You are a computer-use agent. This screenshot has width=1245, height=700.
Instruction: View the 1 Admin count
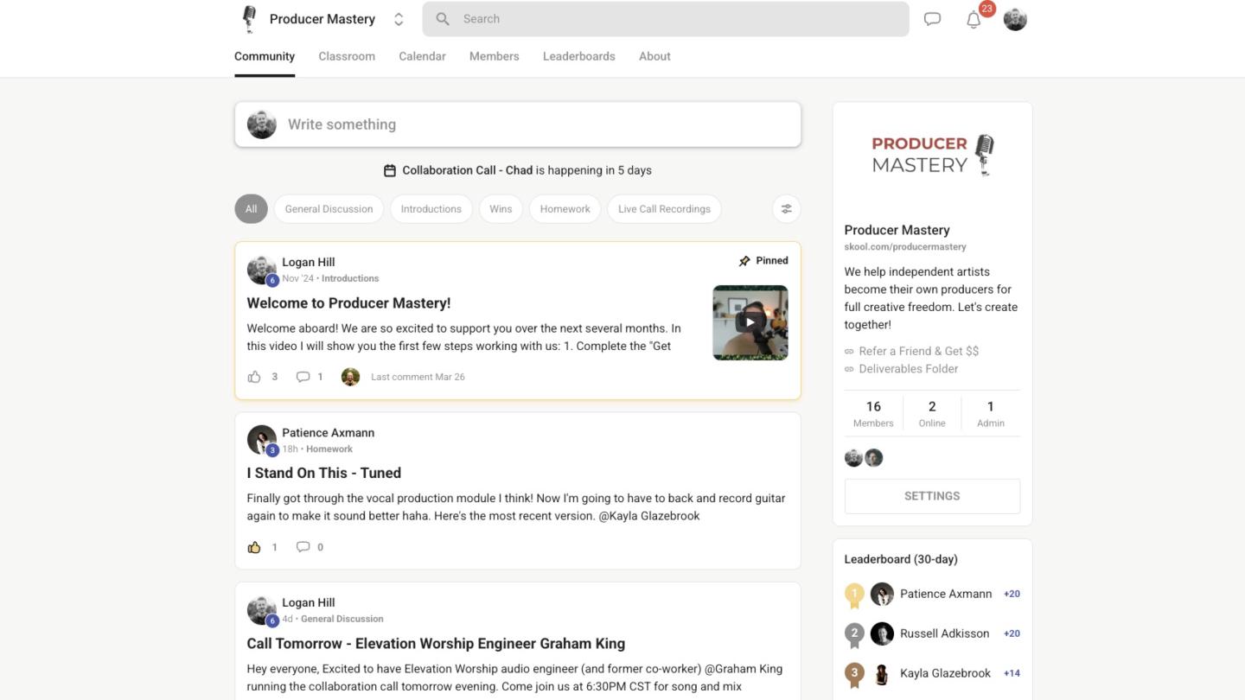coord(991,413)
